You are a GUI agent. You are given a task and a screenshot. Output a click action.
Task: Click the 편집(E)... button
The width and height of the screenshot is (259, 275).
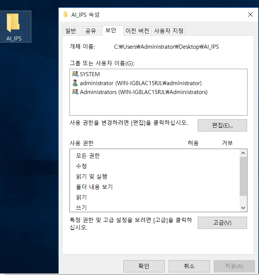pyautogui.click(x=222, y=125)
